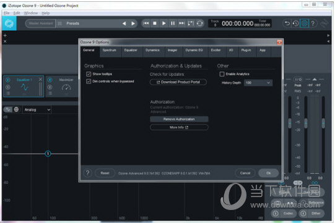Adjust the middle output gain fader

(306, 123)
